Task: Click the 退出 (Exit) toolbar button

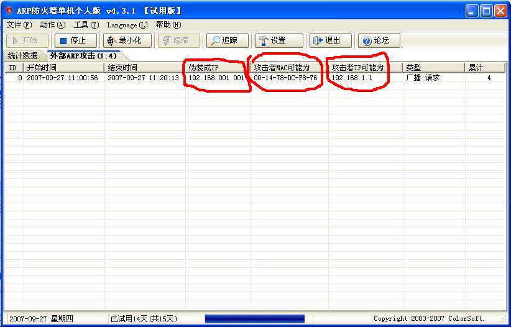Action: coord(331,40)
